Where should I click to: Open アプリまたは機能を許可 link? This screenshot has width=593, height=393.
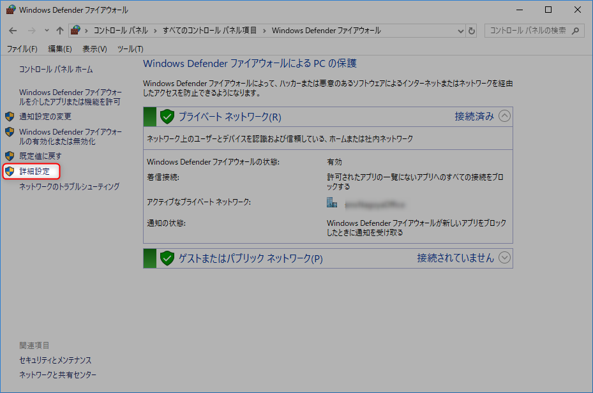pos(70,97)
